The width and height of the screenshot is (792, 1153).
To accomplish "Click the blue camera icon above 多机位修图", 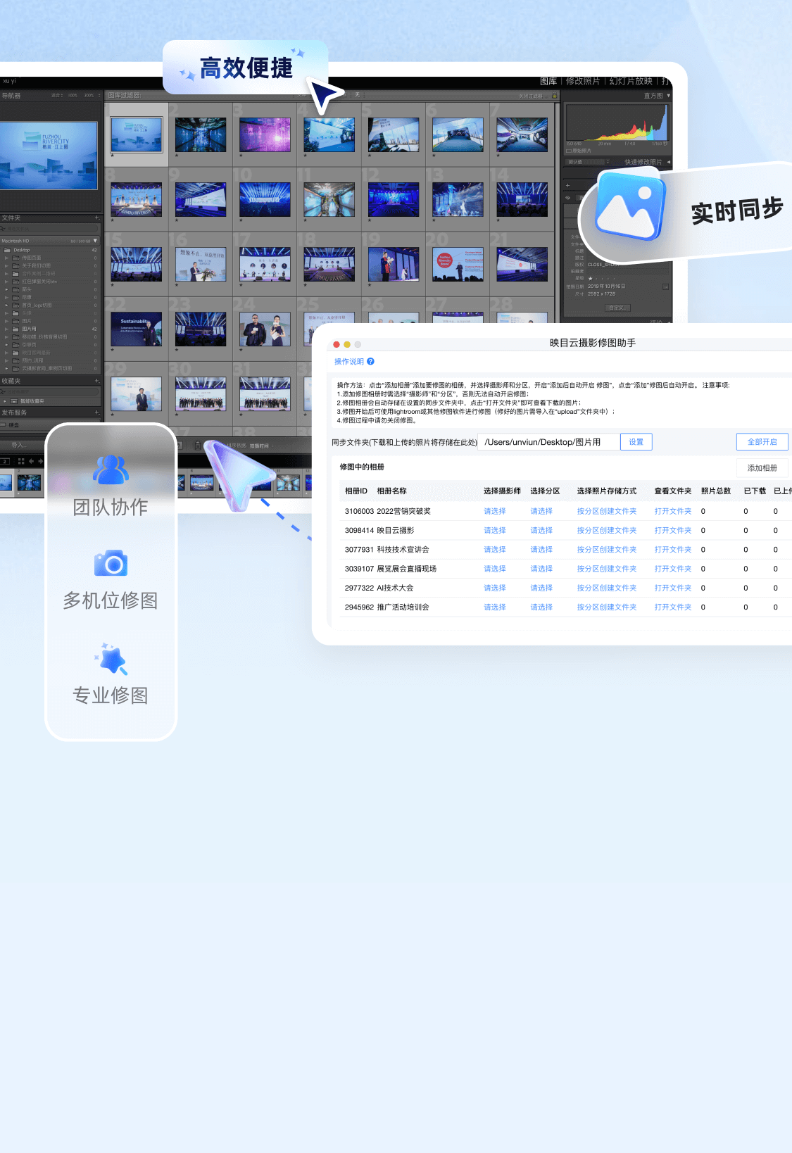I will click(111, 563).
